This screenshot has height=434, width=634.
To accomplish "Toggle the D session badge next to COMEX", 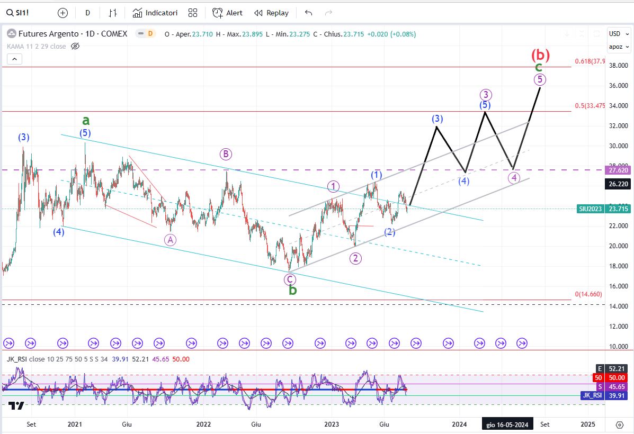I will [150, 34].
